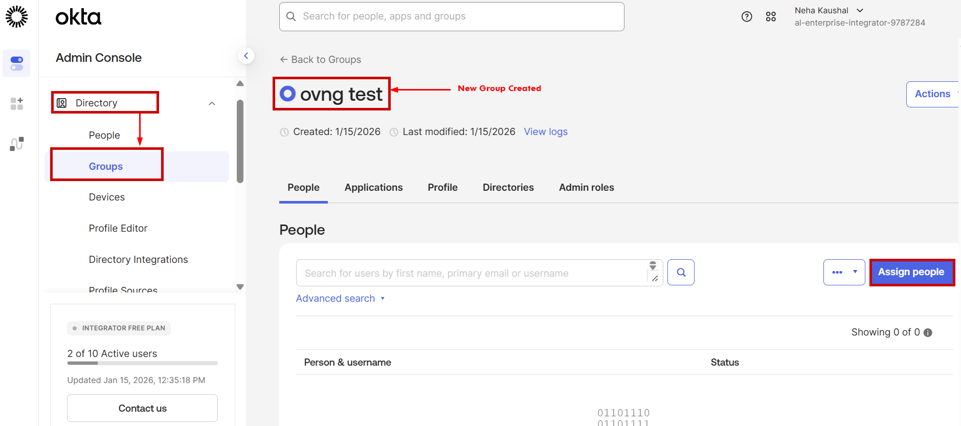Click the active users progress bar

coord(142,363)
